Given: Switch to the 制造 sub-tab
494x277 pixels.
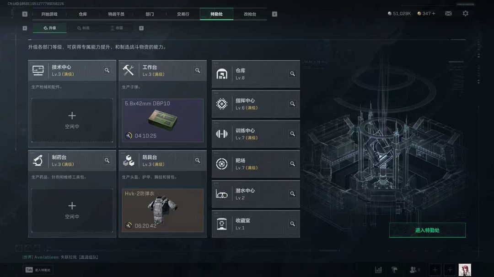Looking at the screenshot, I should (x=84, y=28).
